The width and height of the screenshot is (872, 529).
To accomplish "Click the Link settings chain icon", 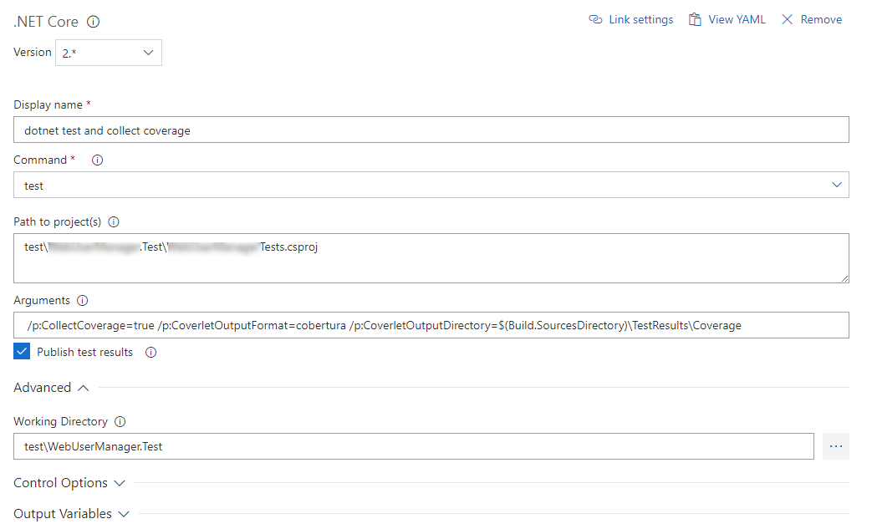I will coord(596,18).
